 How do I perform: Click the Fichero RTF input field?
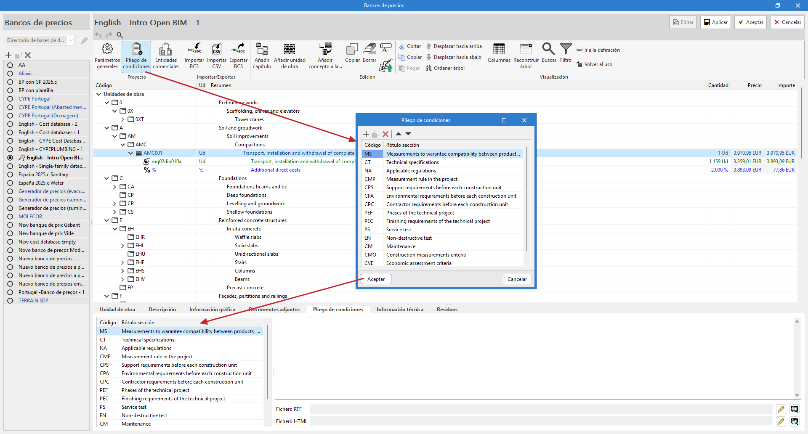[541, 409]
